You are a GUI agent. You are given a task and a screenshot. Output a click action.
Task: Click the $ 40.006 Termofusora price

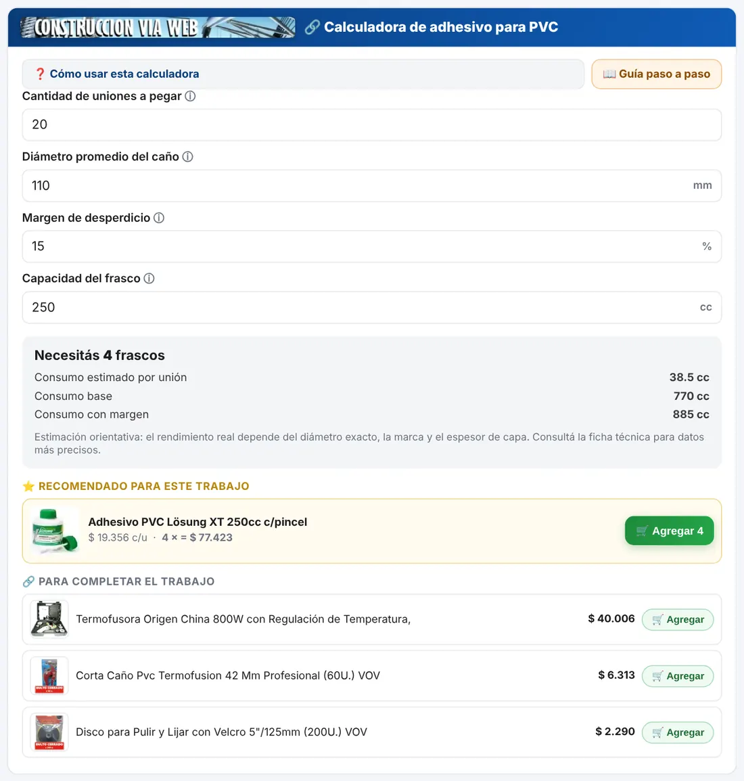pos(611,619)
